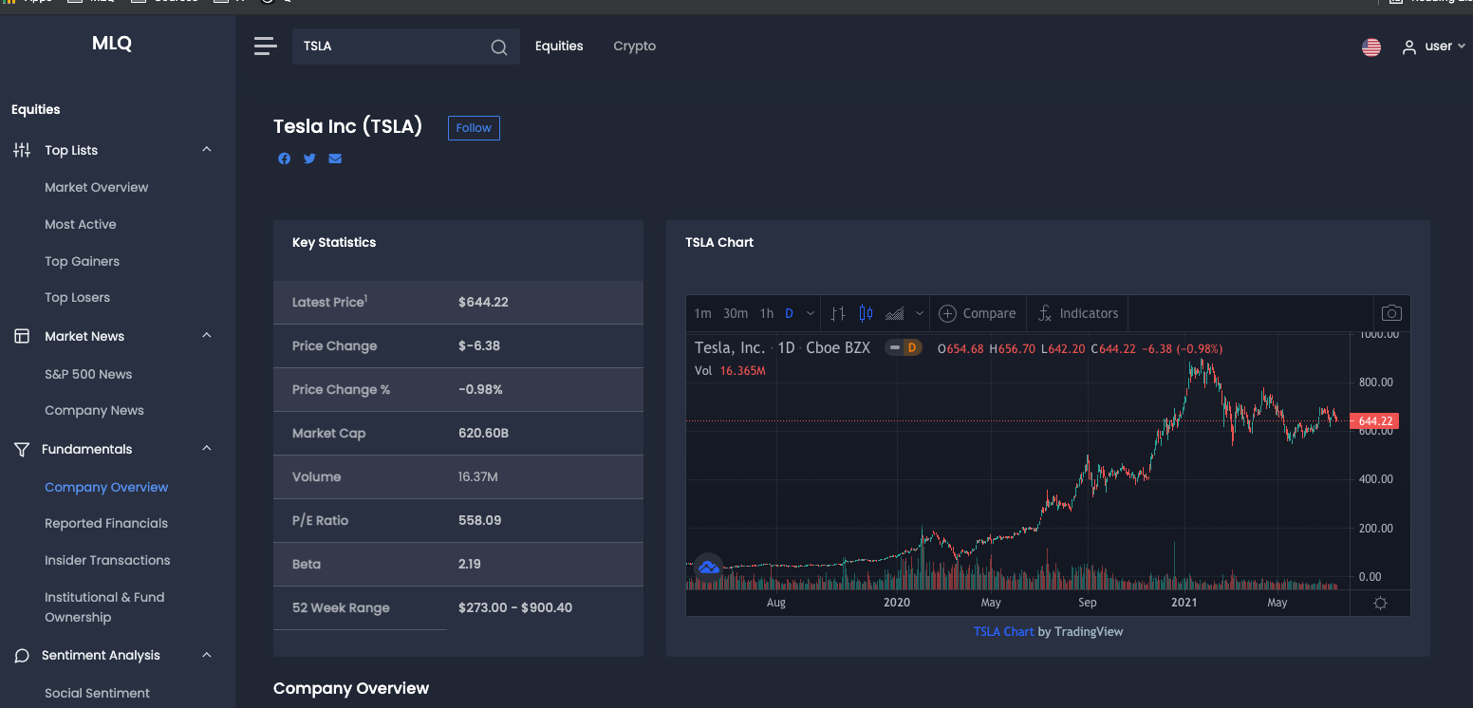
Task: Open chart settings gear icon
Action: click(x=1380, y=603)
